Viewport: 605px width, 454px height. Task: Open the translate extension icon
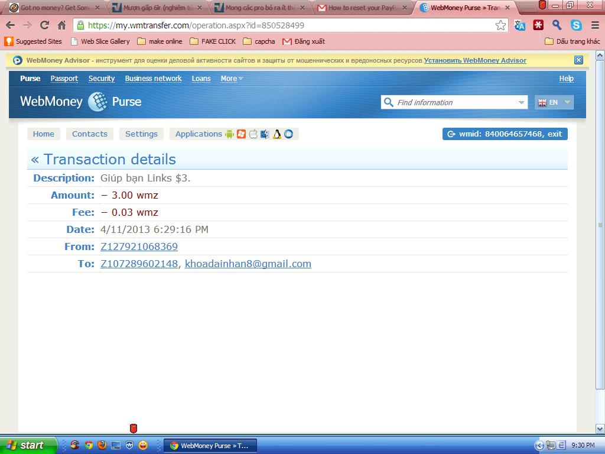point(520,25)
